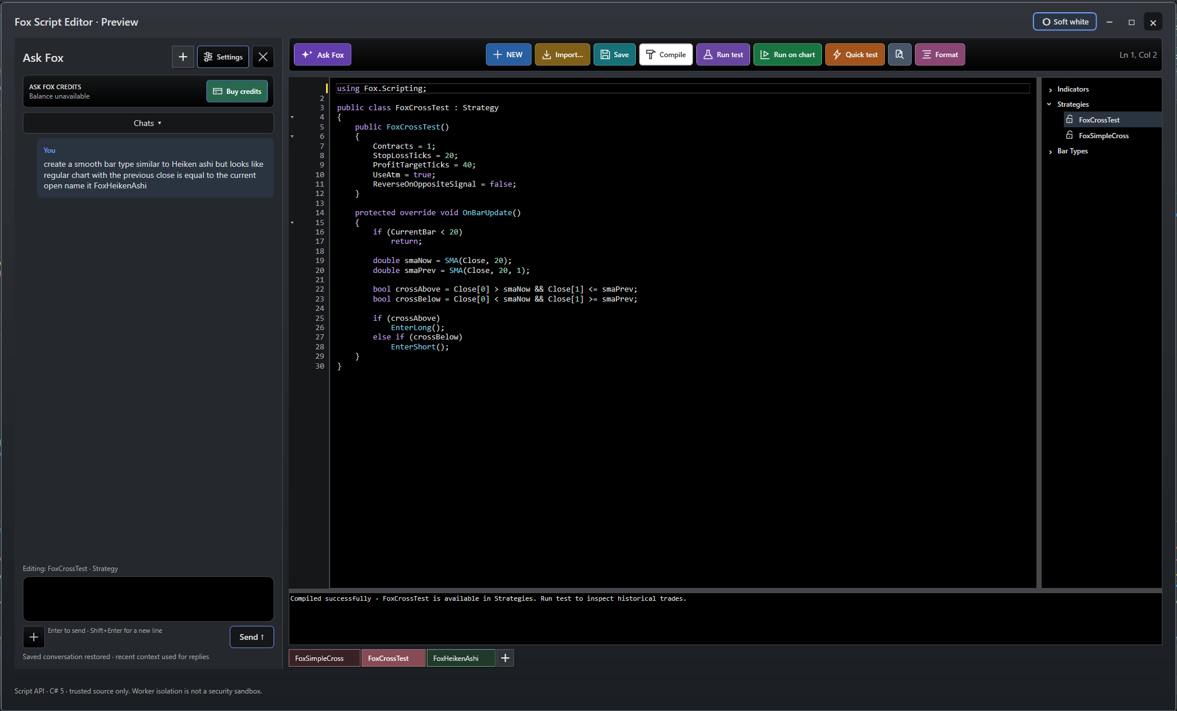The height and width of the screenshot is (711, 1177).
Task: Click the Run test button
Action: click(723, 55)
